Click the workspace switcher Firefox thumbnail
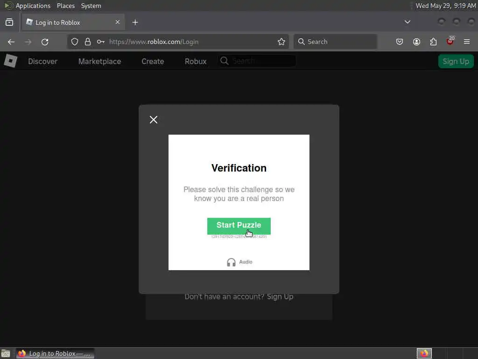478x359 pixels. coord(424,353)
